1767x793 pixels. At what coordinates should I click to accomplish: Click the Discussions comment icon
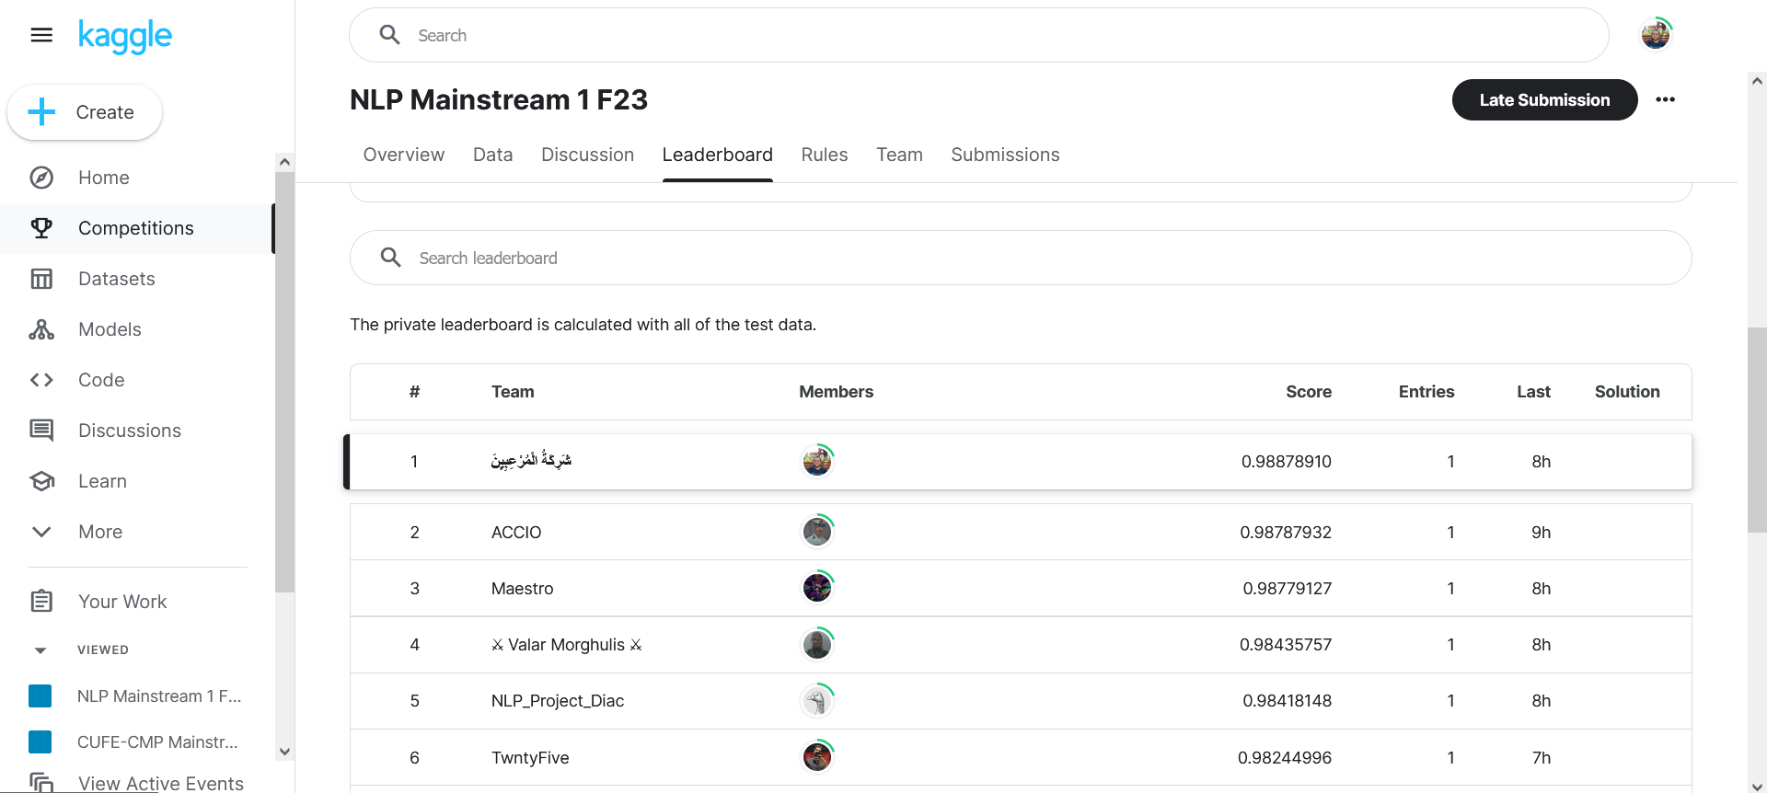click(x=41, y=431)
